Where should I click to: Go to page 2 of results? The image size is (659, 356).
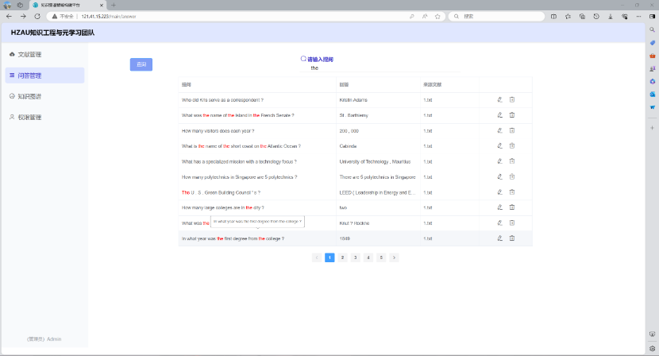[x=342, y=257]
